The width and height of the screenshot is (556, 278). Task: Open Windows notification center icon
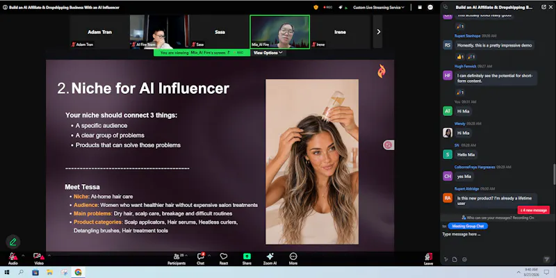pyautogui.click(x=546, y=272)
